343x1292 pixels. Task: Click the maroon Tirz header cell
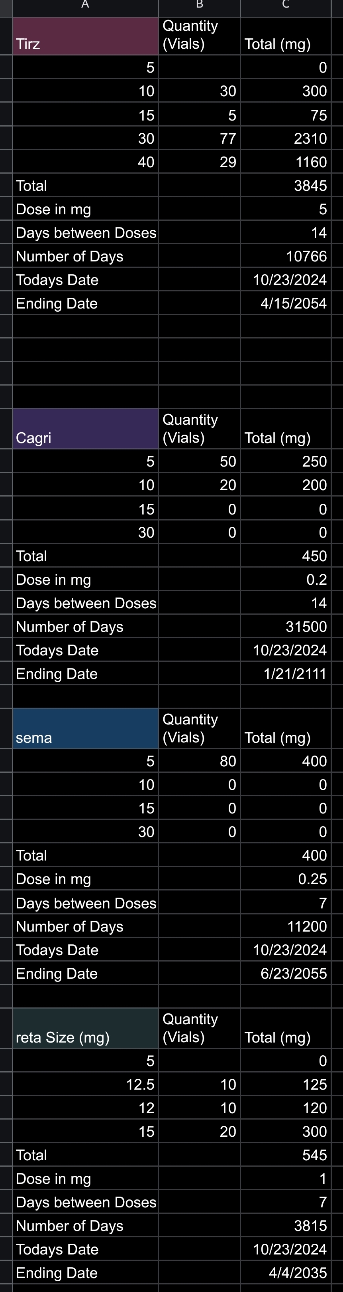tap(85, 36)
